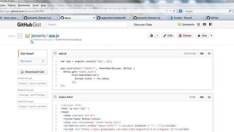View raw icon for app.js file
Viewport: 234px width, 132px height.
209,54
